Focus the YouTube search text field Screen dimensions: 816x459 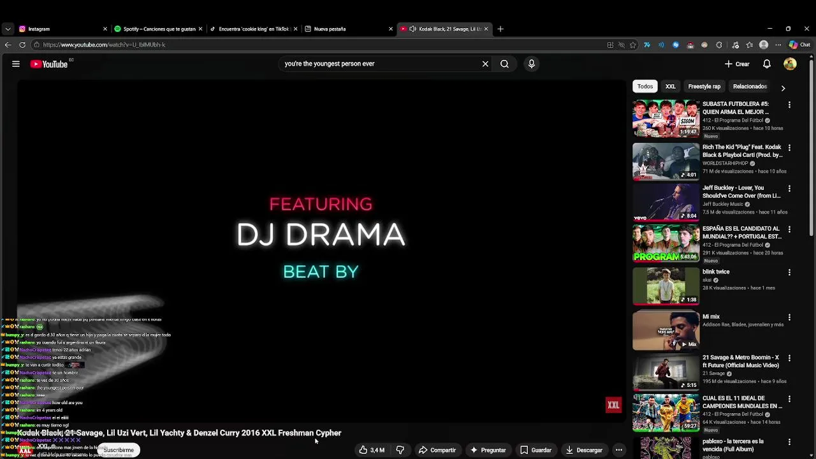pyautogui.click(x=379, y=64)
